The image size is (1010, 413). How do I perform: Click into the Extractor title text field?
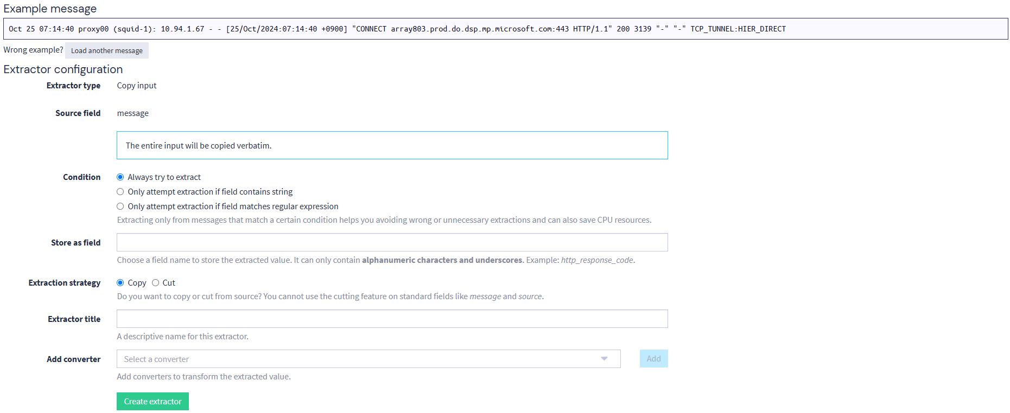point(392,319)
